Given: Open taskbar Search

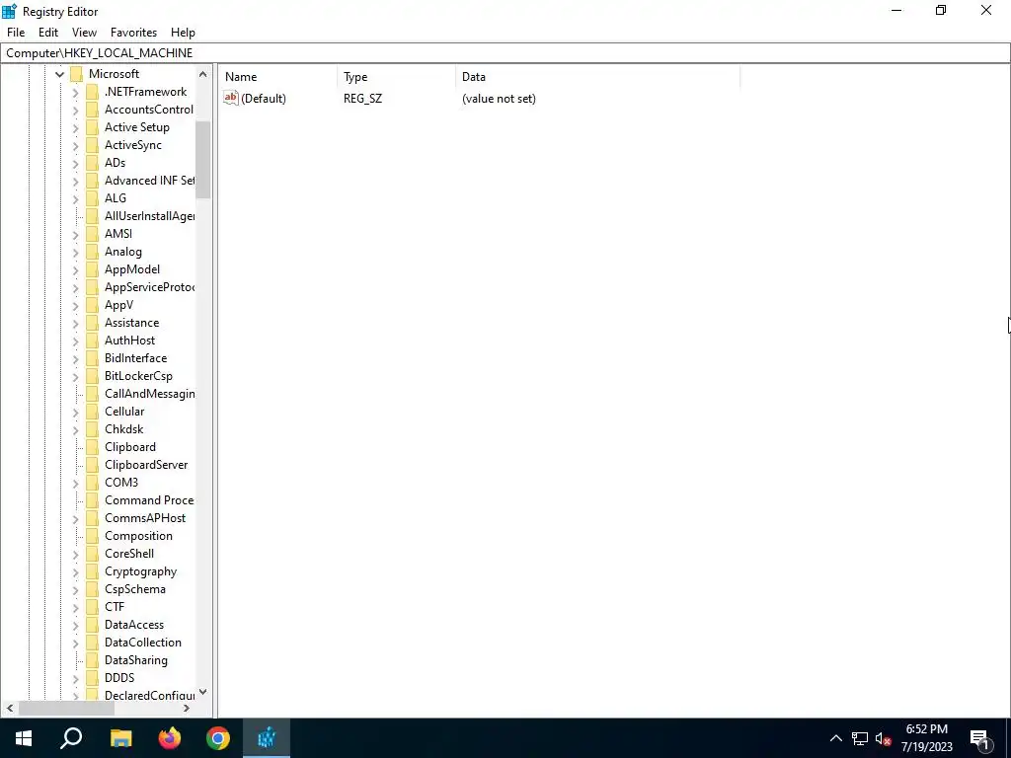Looking at the screenshot, I should tap(71, 738).
